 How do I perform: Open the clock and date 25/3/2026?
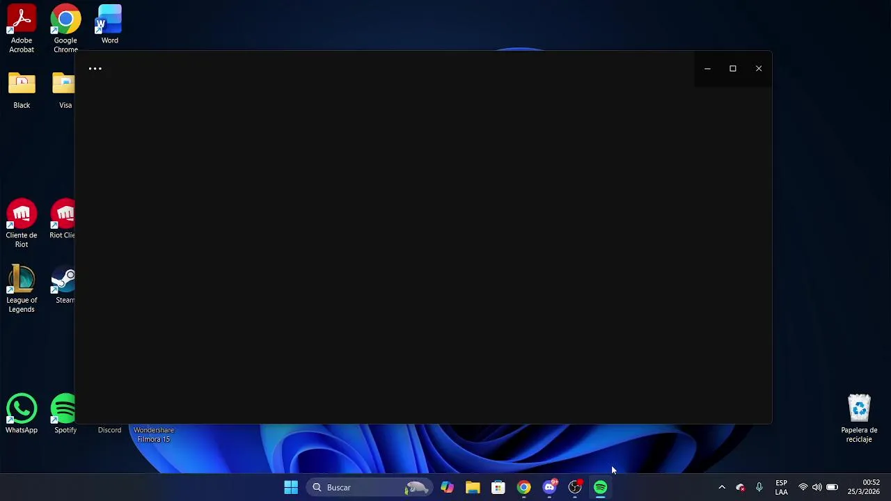pyautogui.click(x=863, y=488)
